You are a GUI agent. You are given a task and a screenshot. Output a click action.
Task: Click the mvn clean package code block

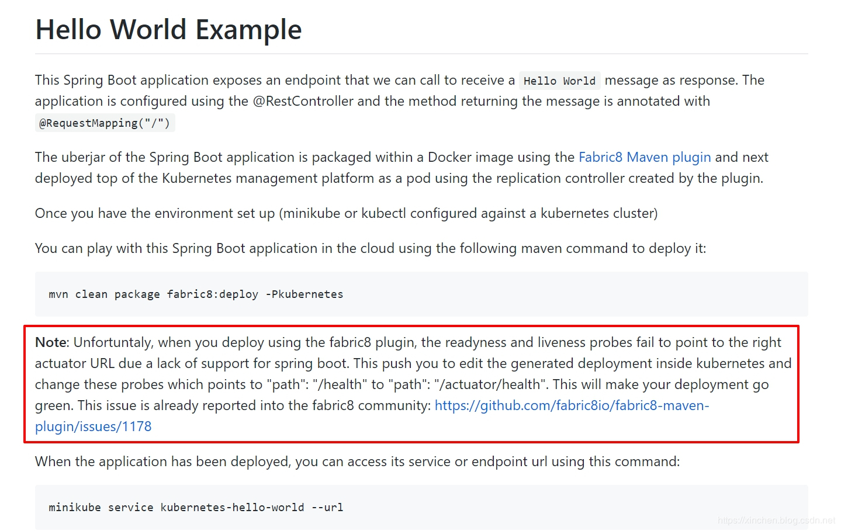tap(421, 294)
